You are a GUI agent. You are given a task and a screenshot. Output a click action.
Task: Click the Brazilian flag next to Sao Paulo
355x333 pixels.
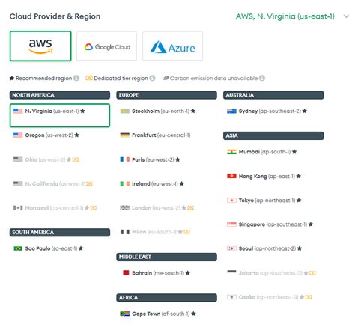tap(18, 248)
